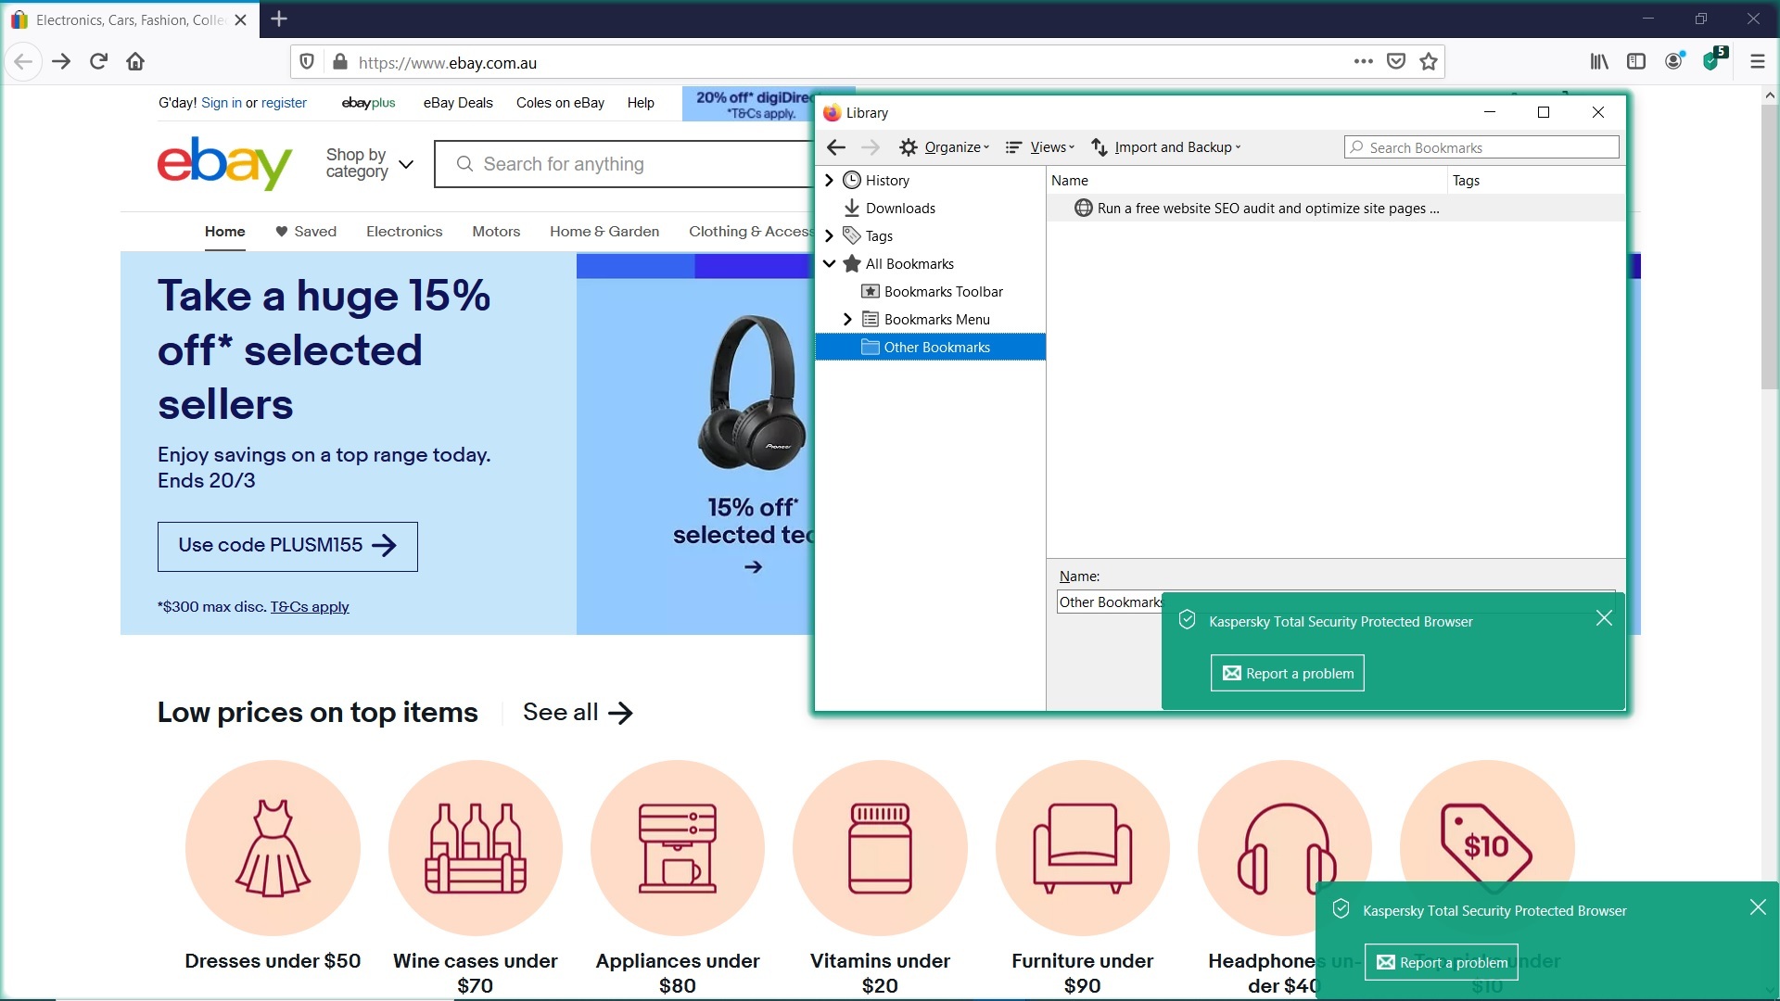Save page to Pocket
Viewport: 1780px width, 1001px height.
pos(1396,62)
